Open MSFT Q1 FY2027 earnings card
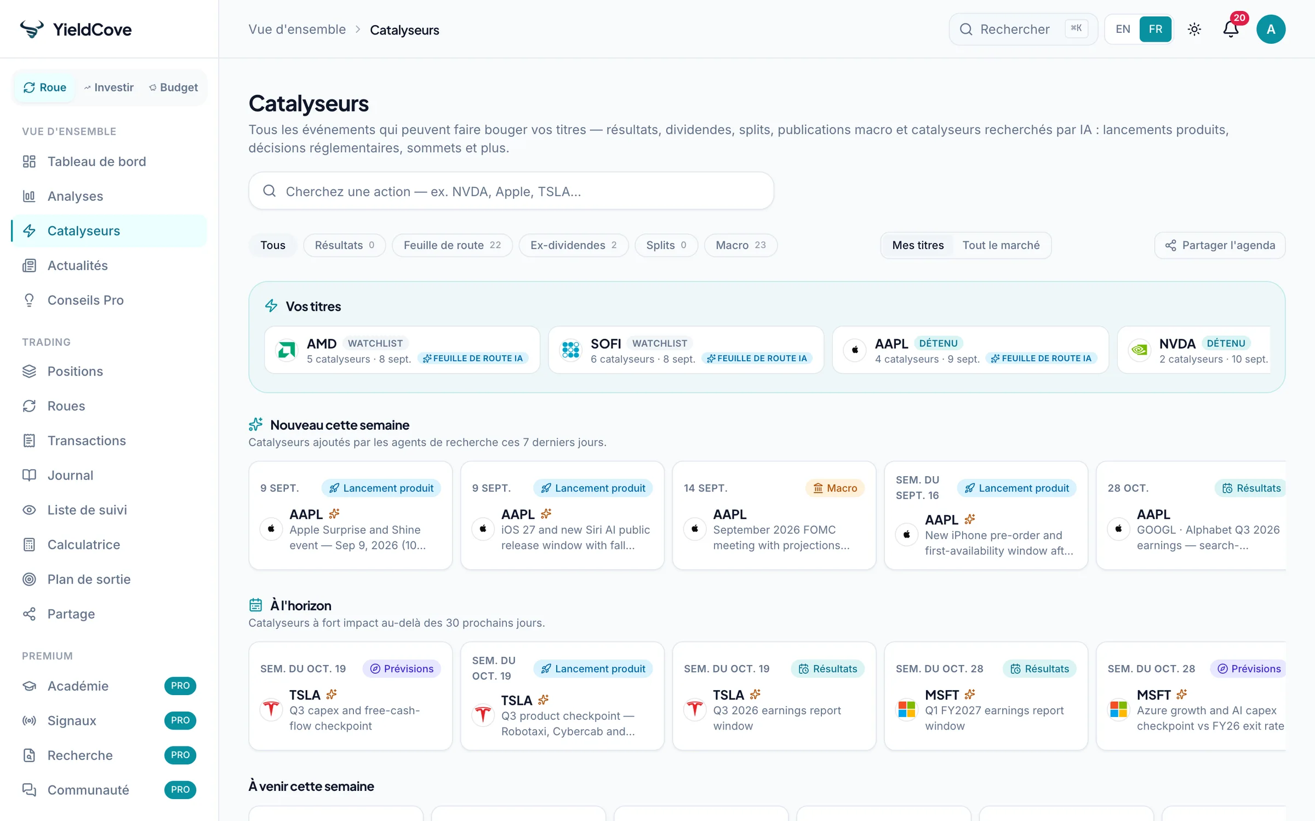Image resolution: width=1315 pixels, height=821 pixels. 986,696
